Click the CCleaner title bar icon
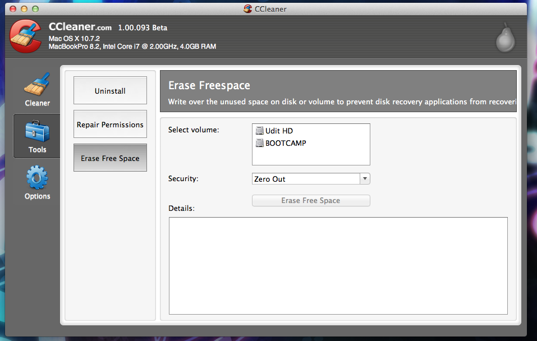537x341 pixels. 247,9
